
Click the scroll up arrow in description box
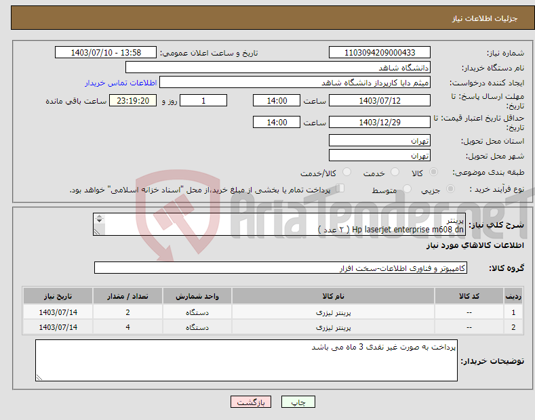(99, 216)
